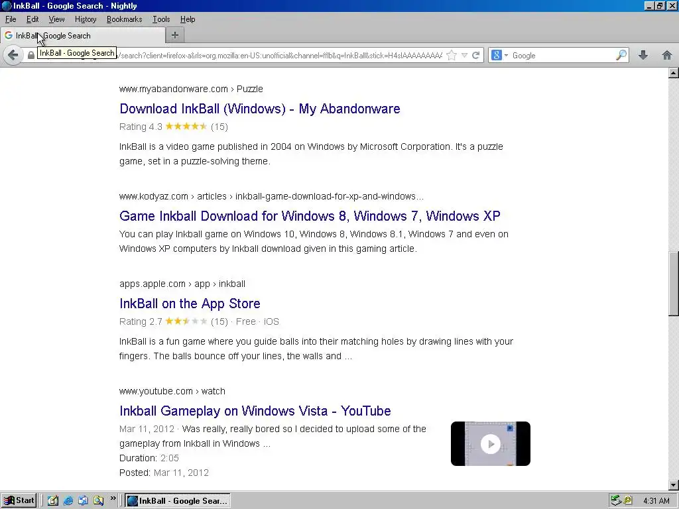Click the second system tray icon
Image resolution: width=679 pixels, height=509 pixels.
point(627,501)
